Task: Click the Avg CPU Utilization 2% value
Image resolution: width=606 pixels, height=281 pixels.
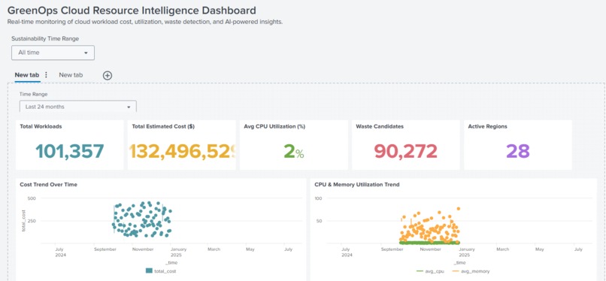Action: (x=294, y=151)
